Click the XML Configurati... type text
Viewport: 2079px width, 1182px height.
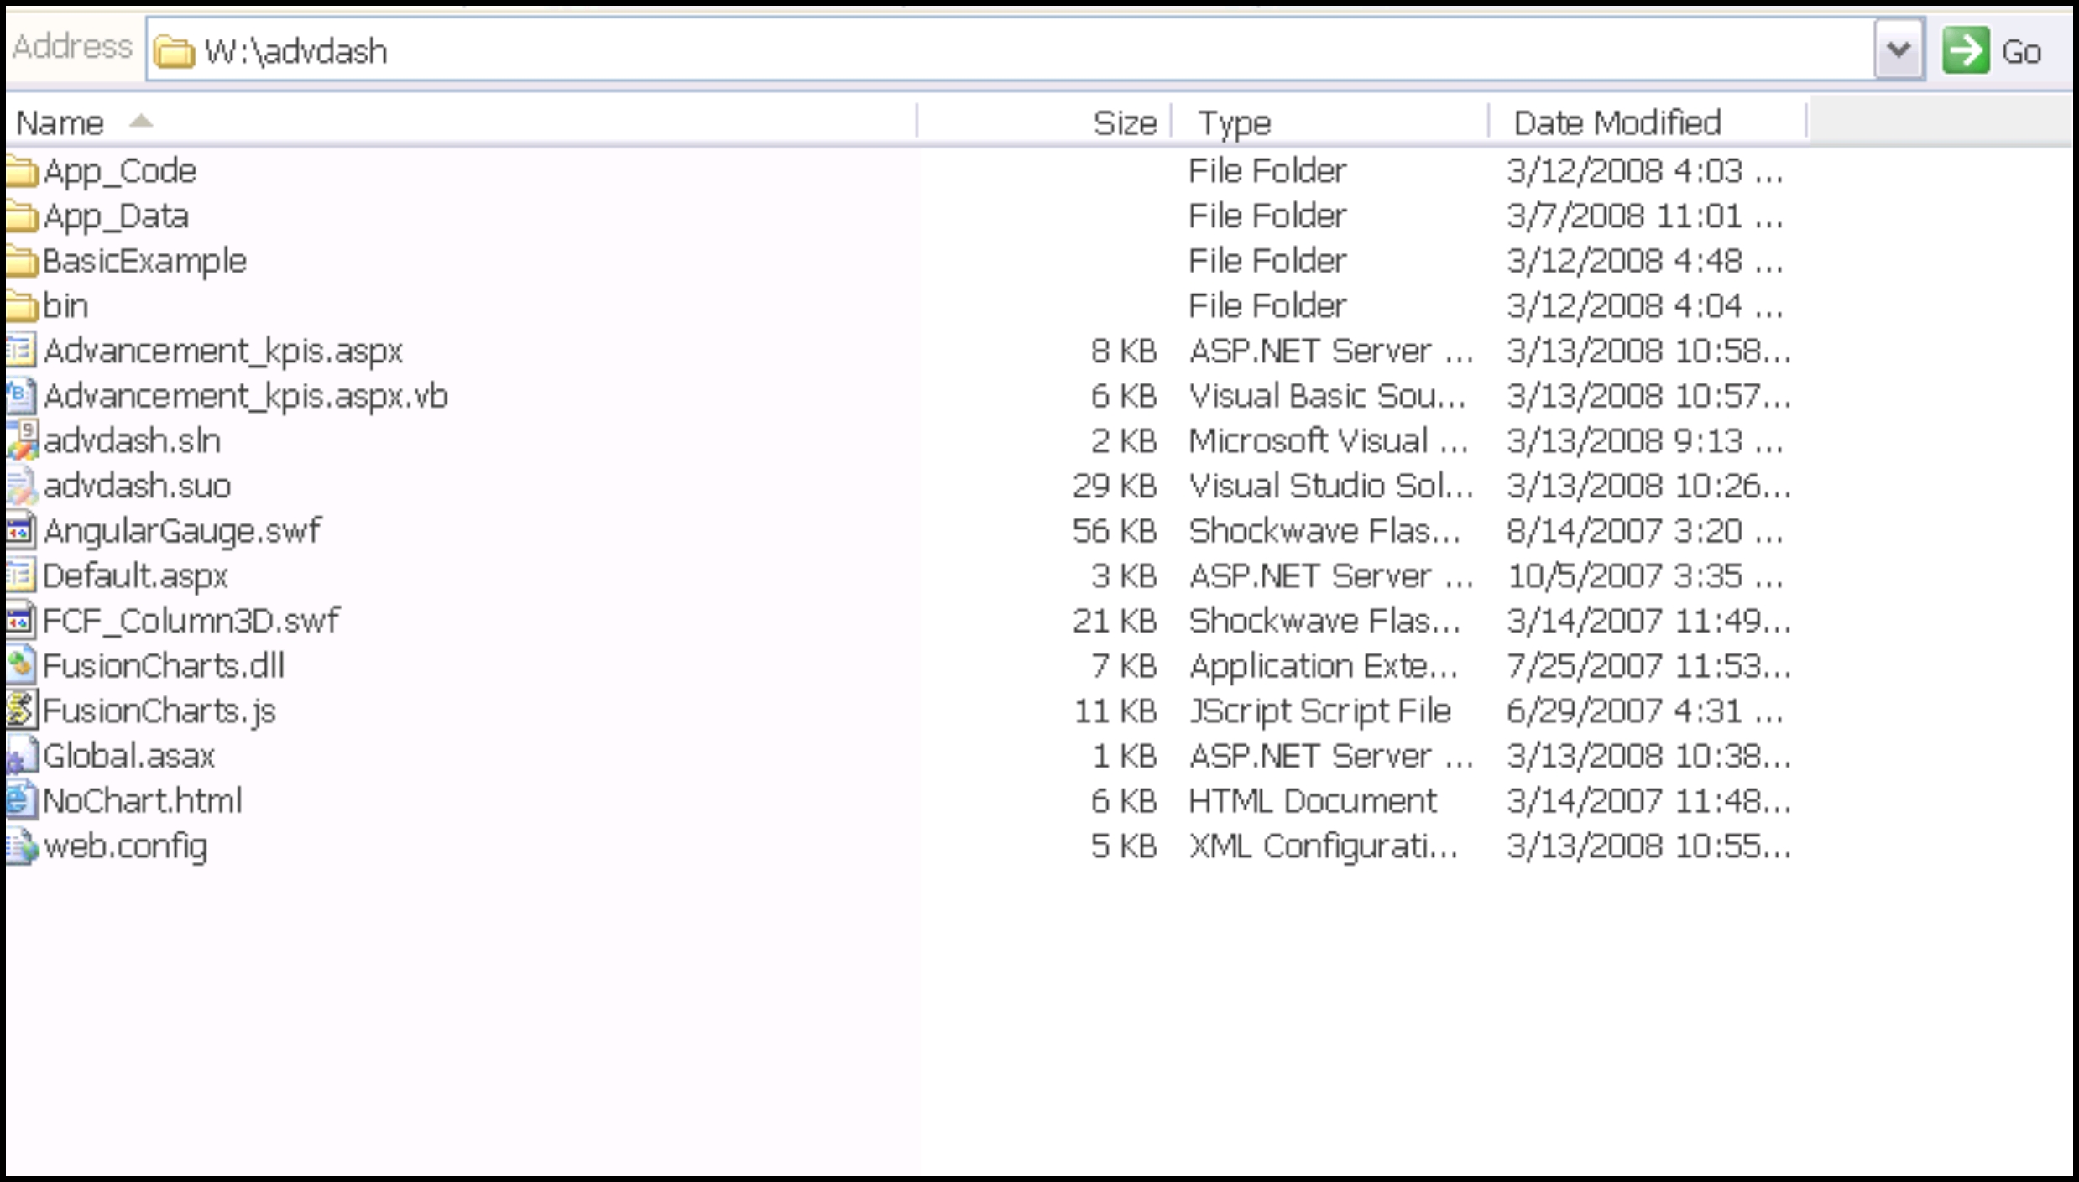[x=1324, y=847]
